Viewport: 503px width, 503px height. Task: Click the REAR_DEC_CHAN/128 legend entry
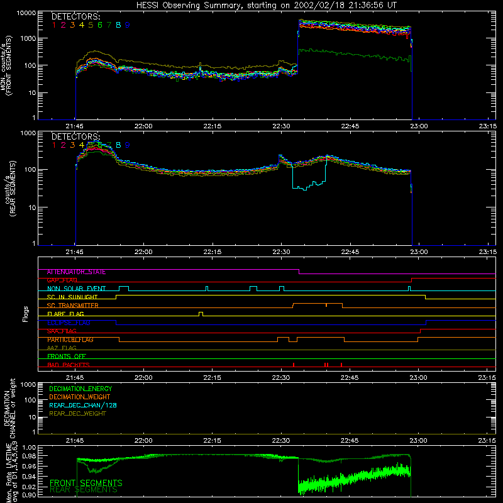click(83, 406)
